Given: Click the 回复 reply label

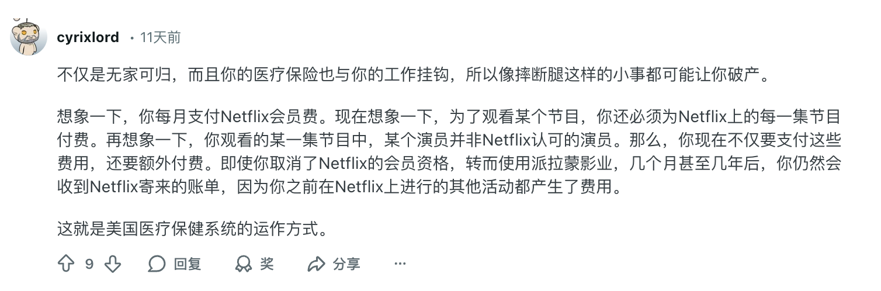Looking at the screenshot, I should click(188, 264).
